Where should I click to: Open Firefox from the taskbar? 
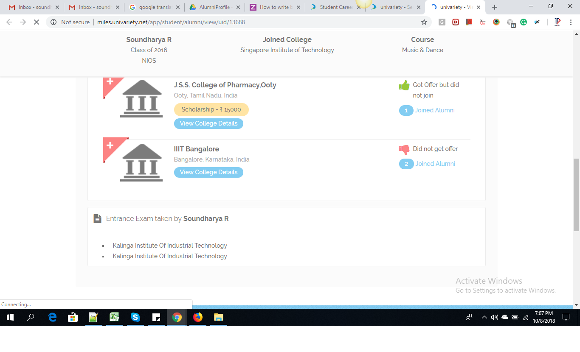point(198,317)
